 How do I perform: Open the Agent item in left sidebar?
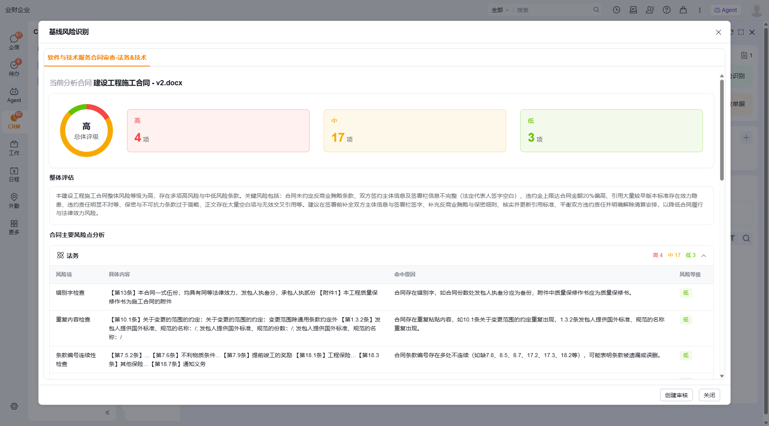pyautogui.click(x=14, y=95)
